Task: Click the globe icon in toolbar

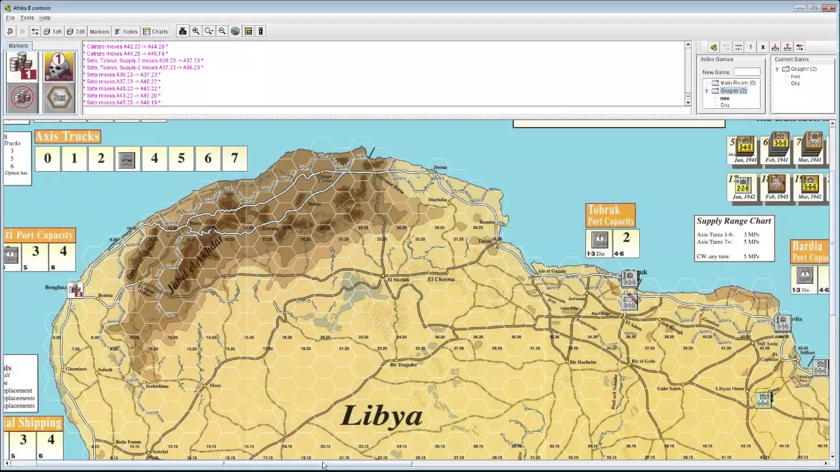Action: [x=236, y=31]
